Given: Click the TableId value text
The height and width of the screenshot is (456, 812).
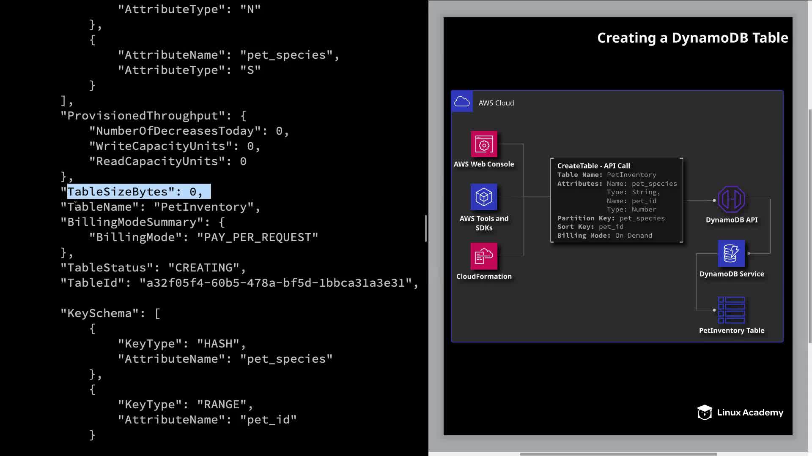Looking at the screenshot, I should coord(276,283).
